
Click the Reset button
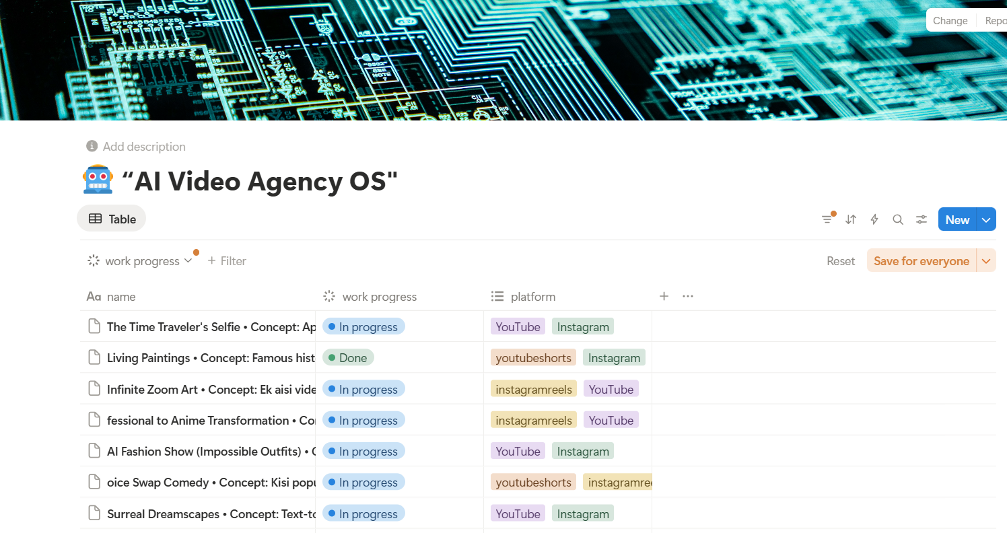pos(840,260)
